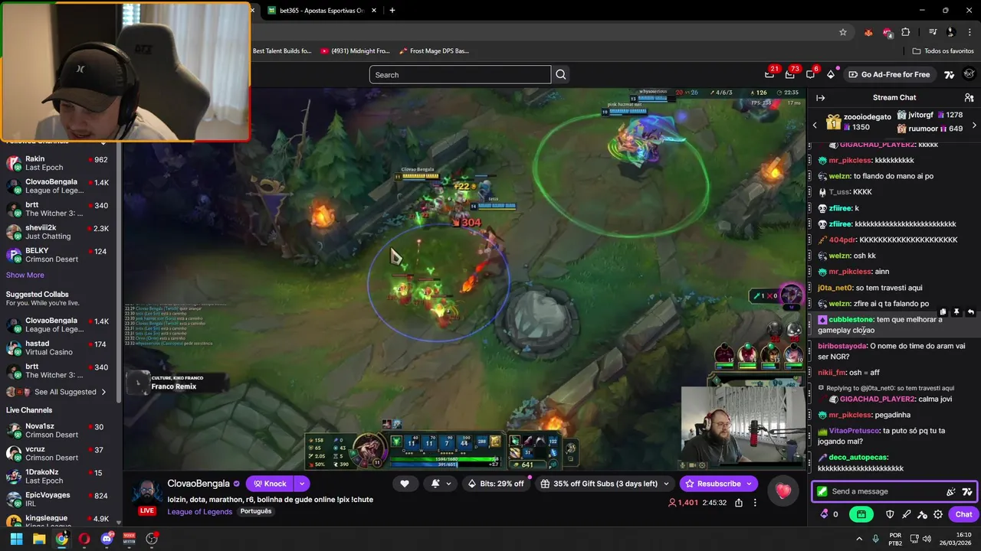Image resolution: width=981 pixels, height=551 pixels.
Task: Click the Português language tag
Action: tap(256, 511)
